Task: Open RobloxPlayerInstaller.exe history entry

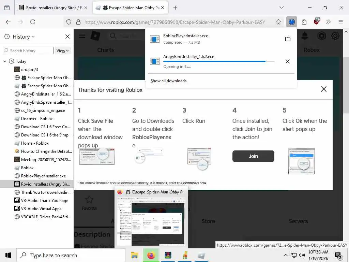Action: coord(43,176)
